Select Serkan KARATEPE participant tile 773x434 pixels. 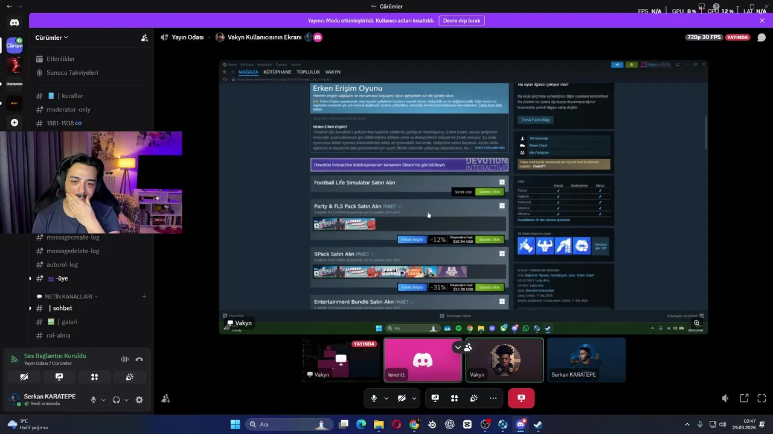(x=586, y=360)
